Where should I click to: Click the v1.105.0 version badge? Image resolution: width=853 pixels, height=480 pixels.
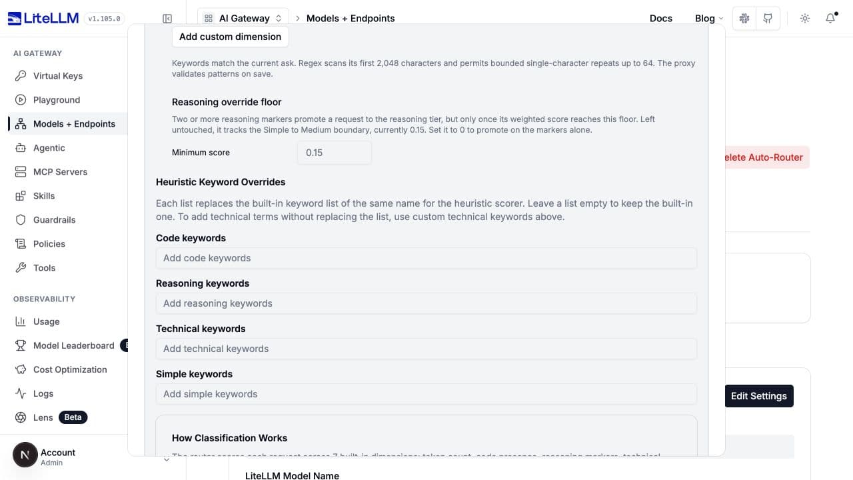pyautogui.click(x=105, y=19)
